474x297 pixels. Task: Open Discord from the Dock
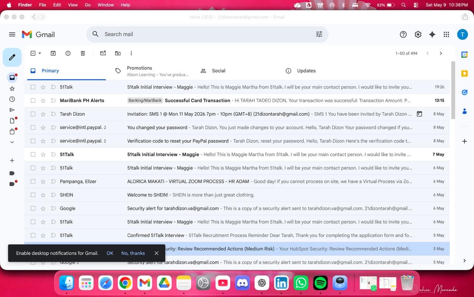tap(243, 283)
